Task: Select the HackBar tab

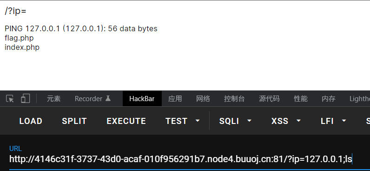Action: [x=142, y=99]
